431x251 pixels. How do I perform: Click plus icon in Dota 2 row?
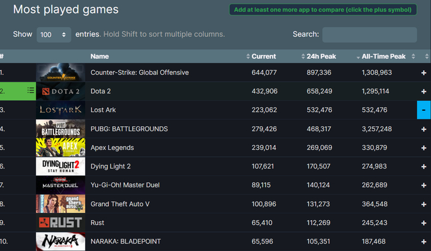[424, 92]
